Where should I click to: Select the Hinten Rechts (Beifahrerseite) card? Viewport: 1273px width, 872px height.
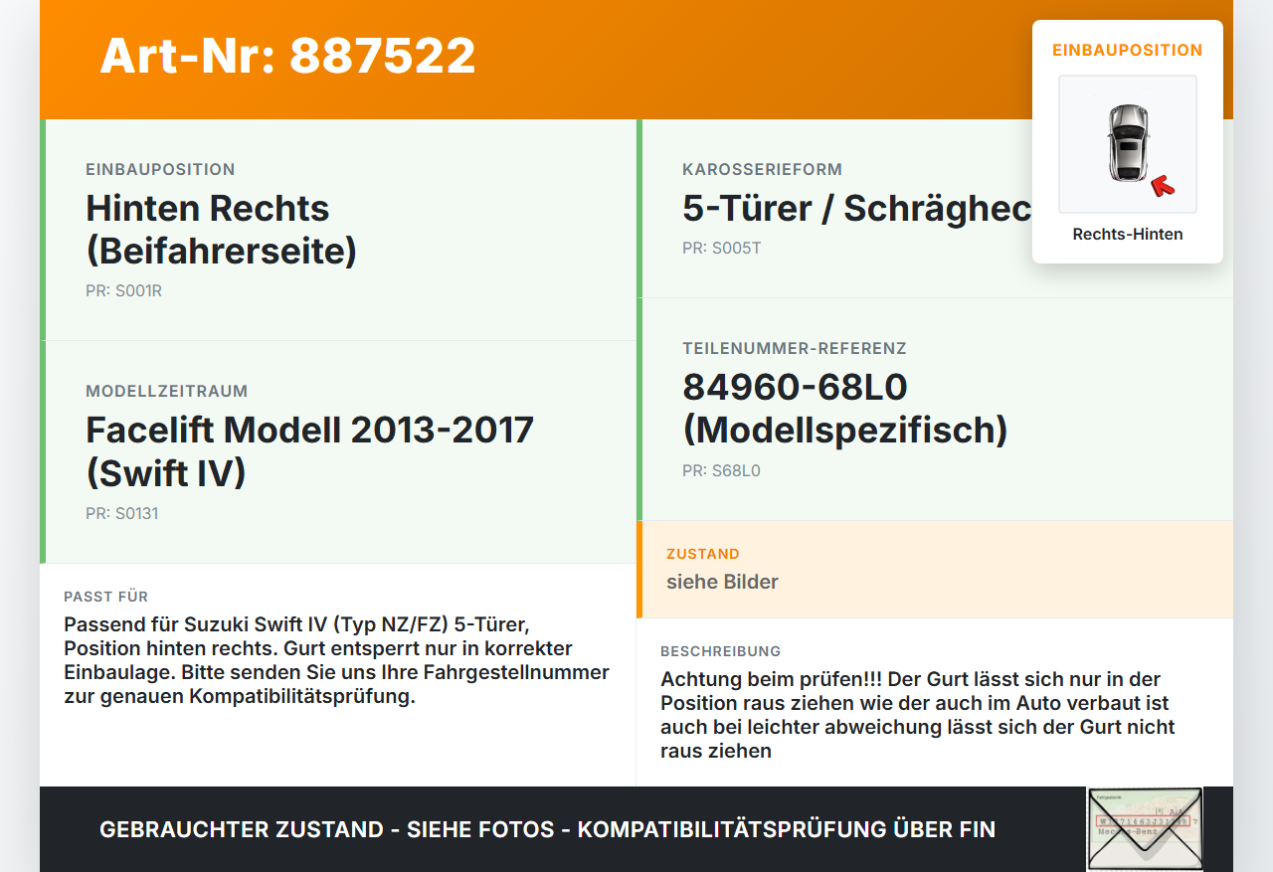(x=338, y=230)
